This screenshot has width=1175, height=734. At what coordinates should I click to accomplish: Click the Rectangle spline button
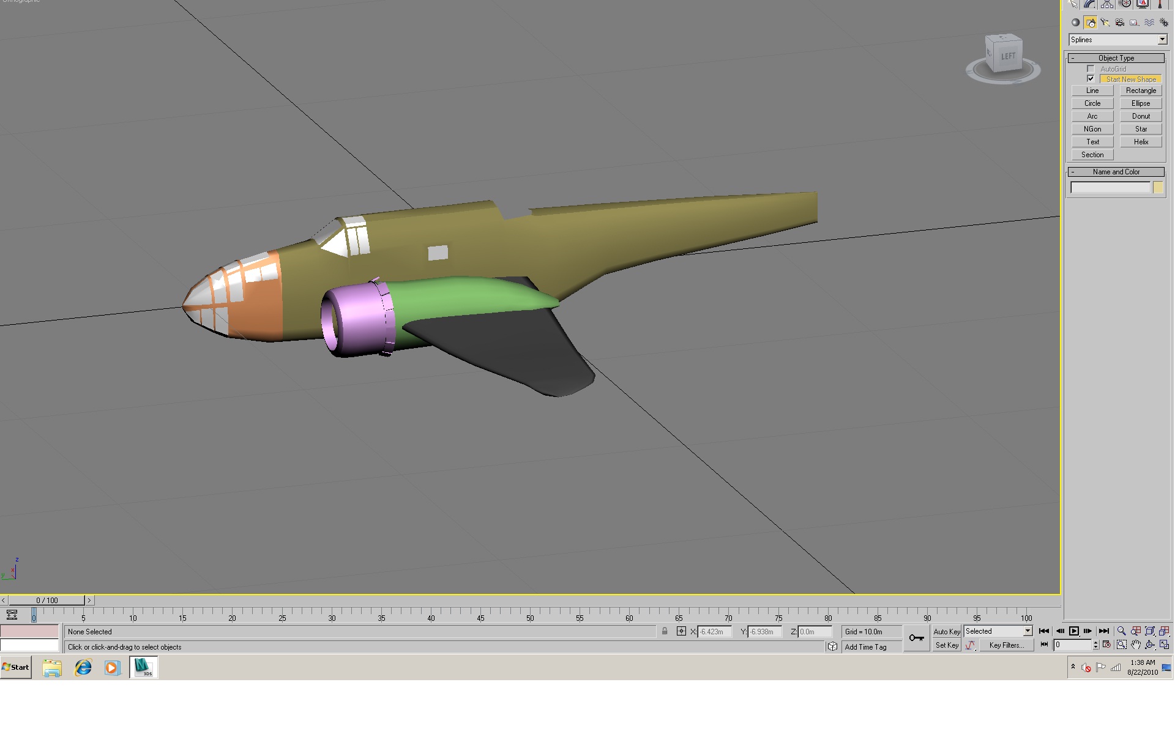(1141, 91)
